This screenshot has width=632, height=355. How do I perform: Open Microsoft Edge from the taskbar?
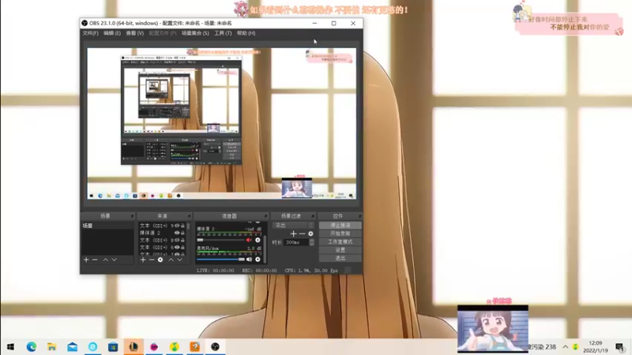point(32,346)
